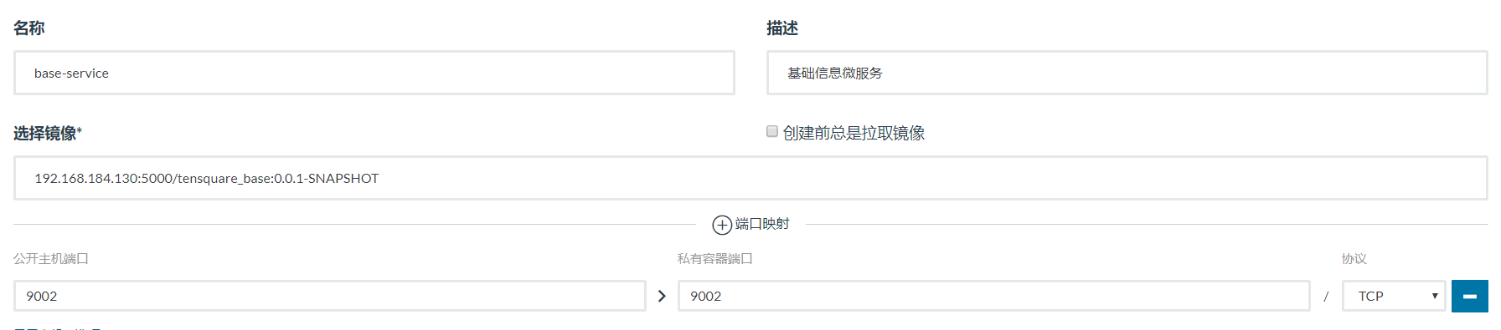Remove the 9002 port mapping with minus button
The width and height of the screenshot is (1501, 330).
point(1470,296)
